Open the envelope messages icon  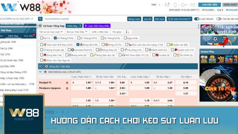point(193,5)
